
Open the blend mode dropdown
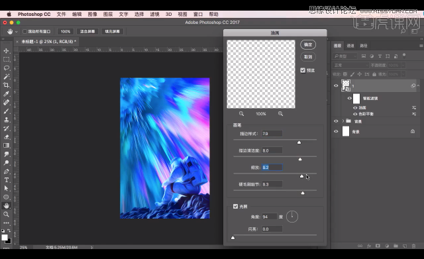(x=350, y=65)
